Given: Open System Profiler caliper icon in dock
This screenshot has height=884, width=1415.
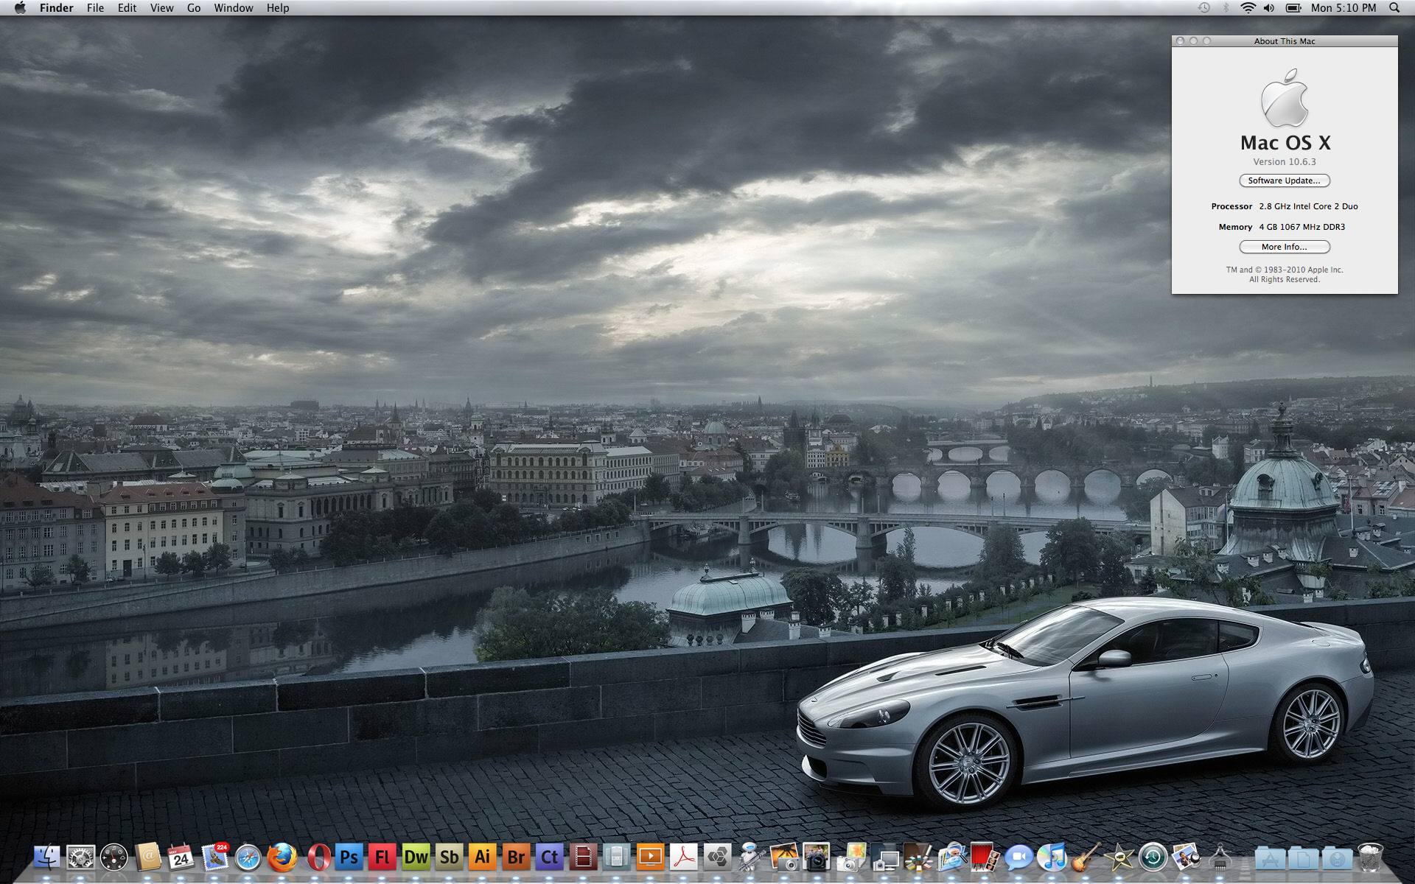Looking at the screenshot, I should click(1220, 857).
